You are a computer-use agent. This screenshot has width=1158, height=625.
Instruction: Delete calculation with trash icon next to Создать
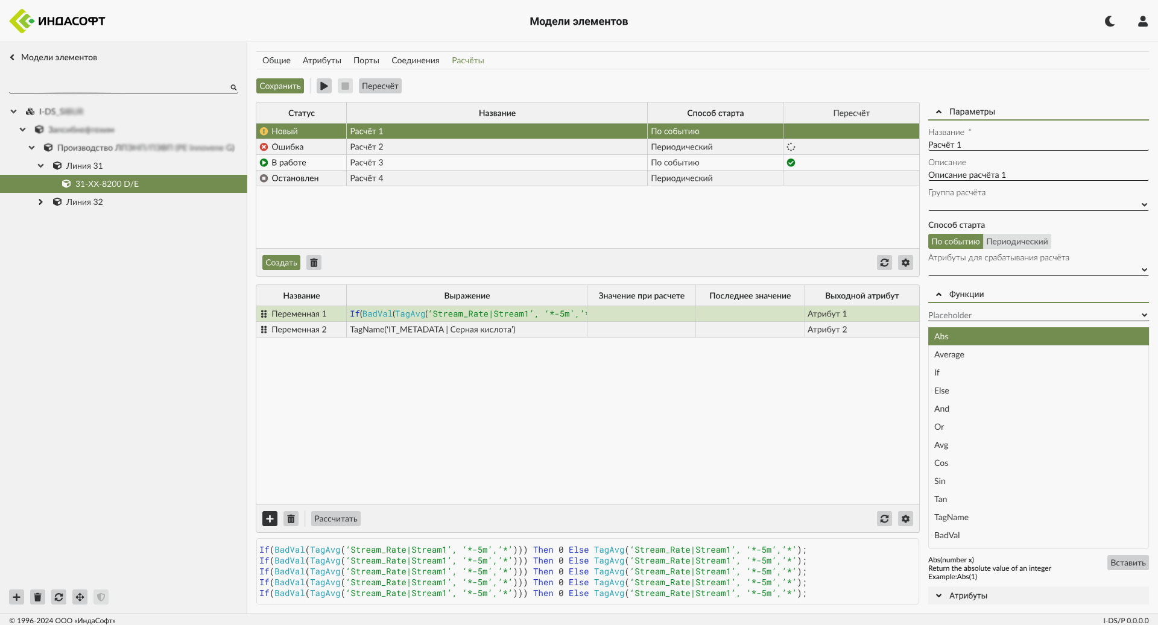[314, 263]
